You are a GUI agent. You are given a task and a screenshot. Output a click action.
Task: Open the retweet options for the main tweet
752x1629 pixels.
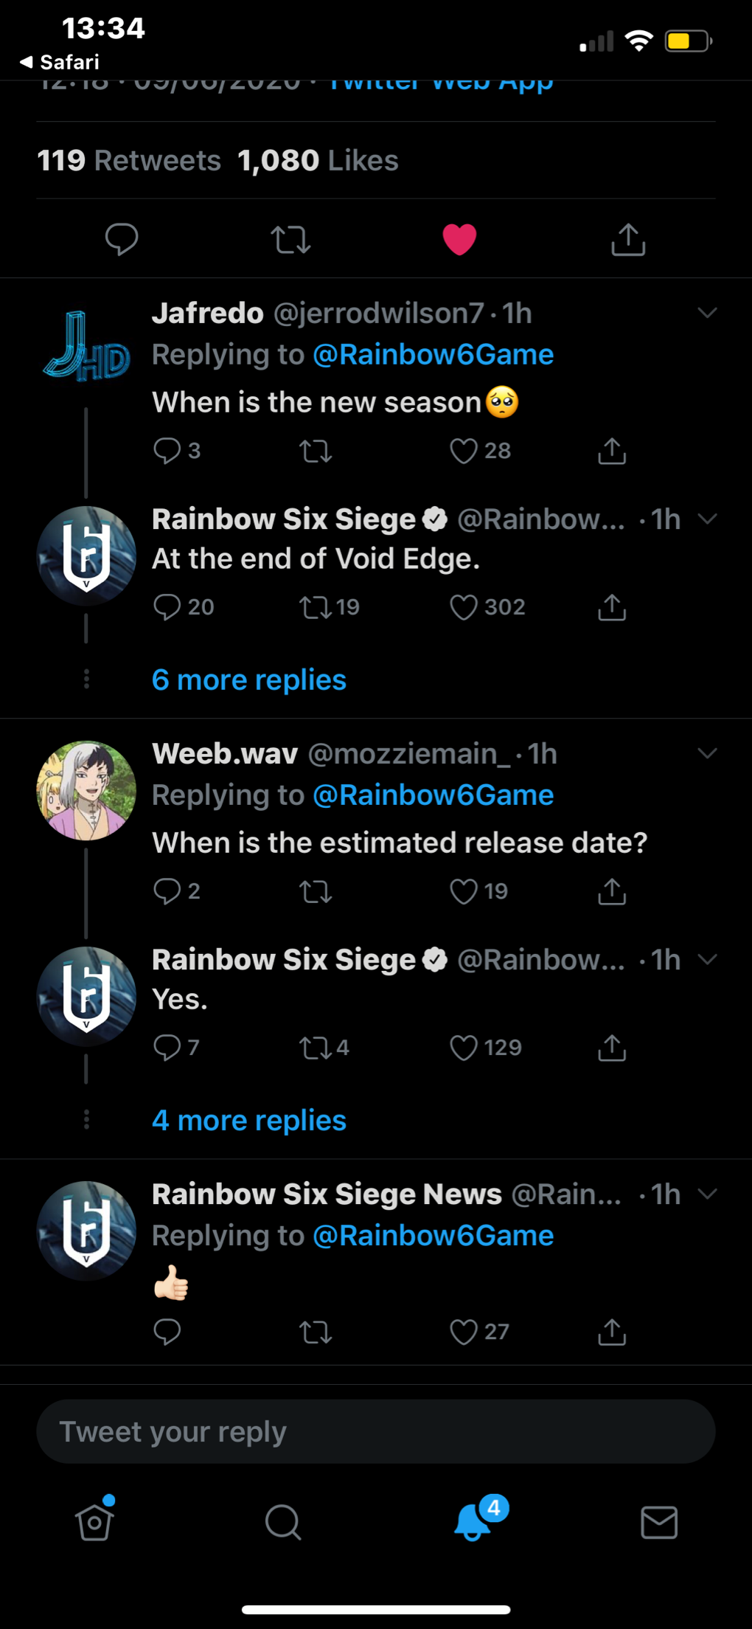click(290, 238)
